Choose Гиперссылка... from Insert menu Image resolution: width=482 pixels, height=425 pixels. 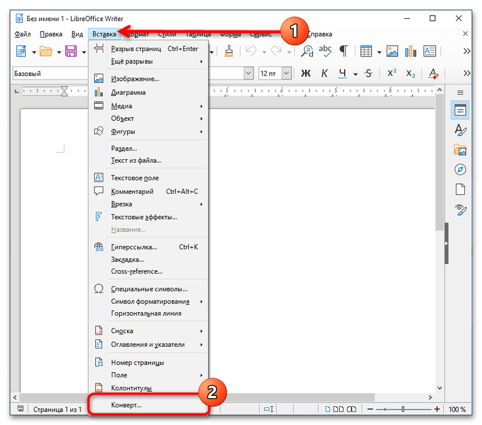[x=134, y=247]
